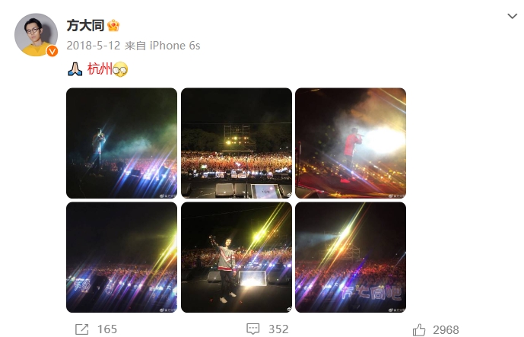
Task: Open the bottom-left blurred crowd lights photo
Action: [122, 257]
